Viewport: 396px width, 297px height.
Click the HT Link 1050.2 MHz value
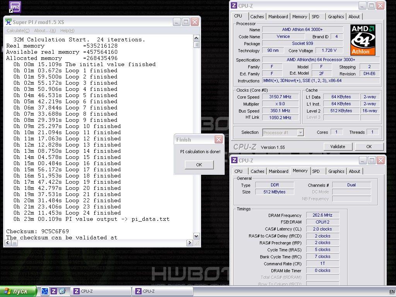(280, 118)
